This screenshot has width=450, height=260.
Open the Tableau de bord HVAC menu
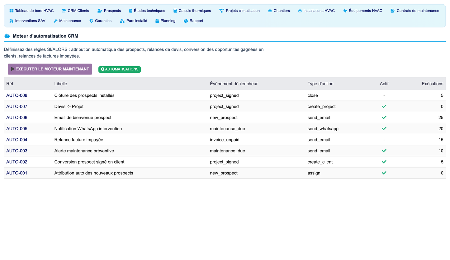[31, 11]
